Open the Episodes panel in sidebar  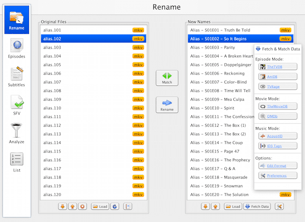tap(16, 50)
